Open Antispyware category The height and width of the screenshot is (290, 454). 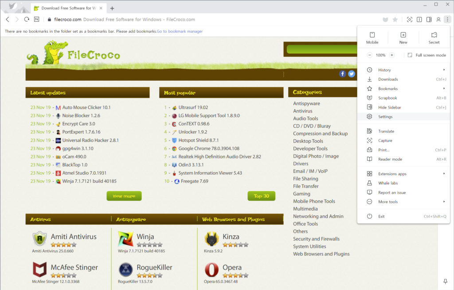pyautogui.click(x=306, y=103)
